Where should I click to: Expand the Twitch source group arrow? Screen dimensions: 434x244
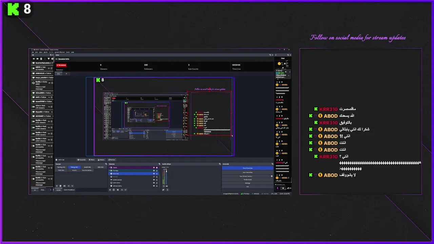click(110, 167)
